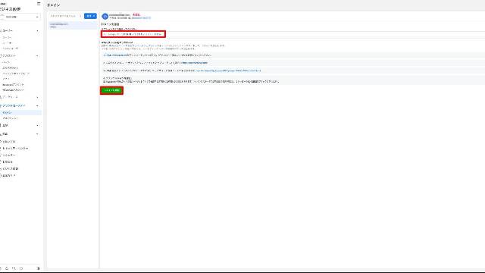Open the business account selector dropdown
The height and width of the screenshot is (273, 485).
click(x=20, y=17)
